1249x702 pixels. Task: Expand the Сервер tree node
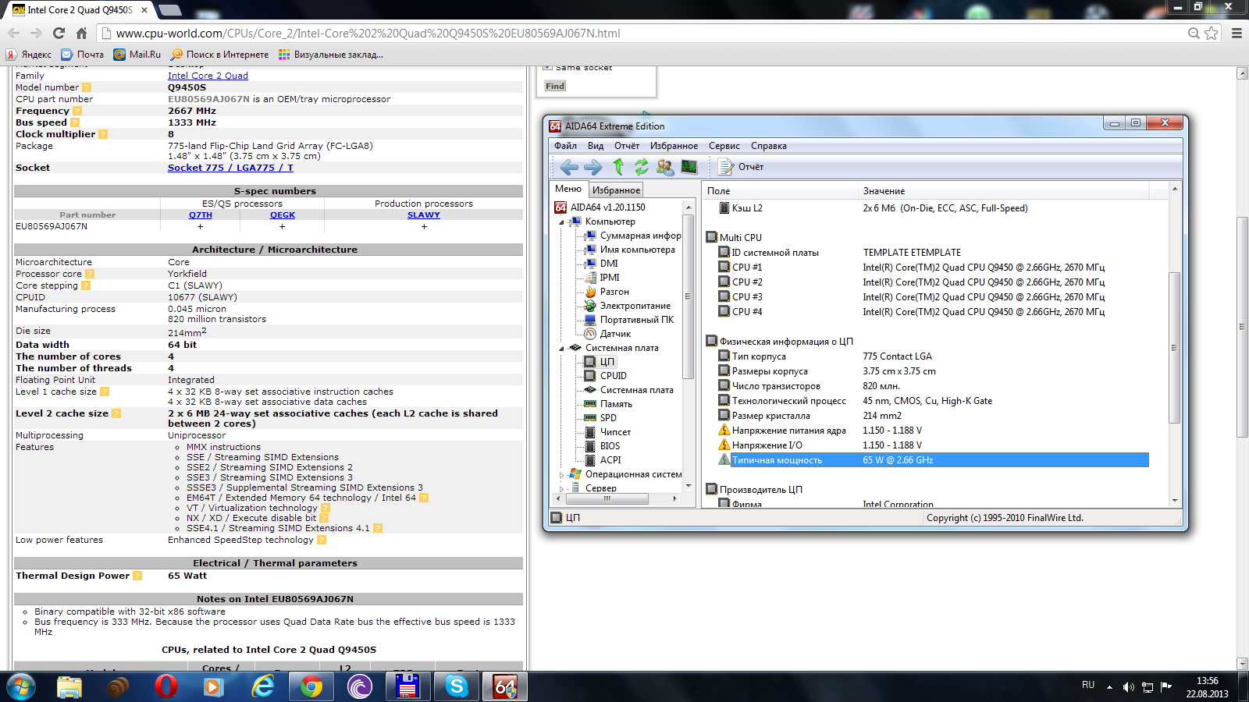561,488
